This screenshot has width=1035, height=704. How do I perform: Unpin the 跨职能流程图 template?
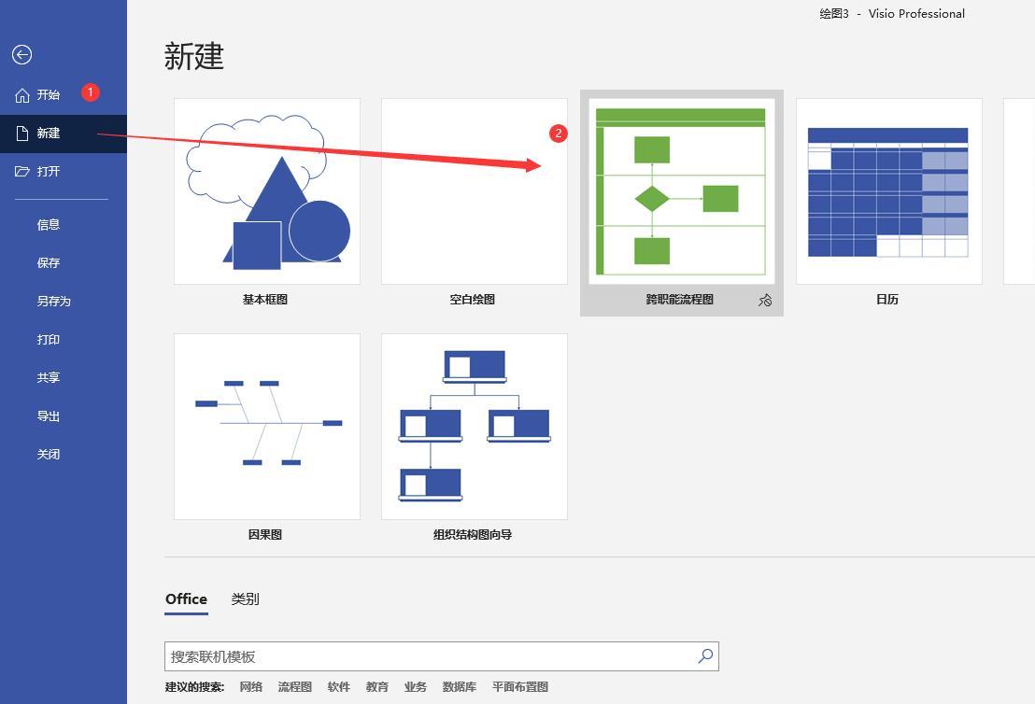click(766, 301)
